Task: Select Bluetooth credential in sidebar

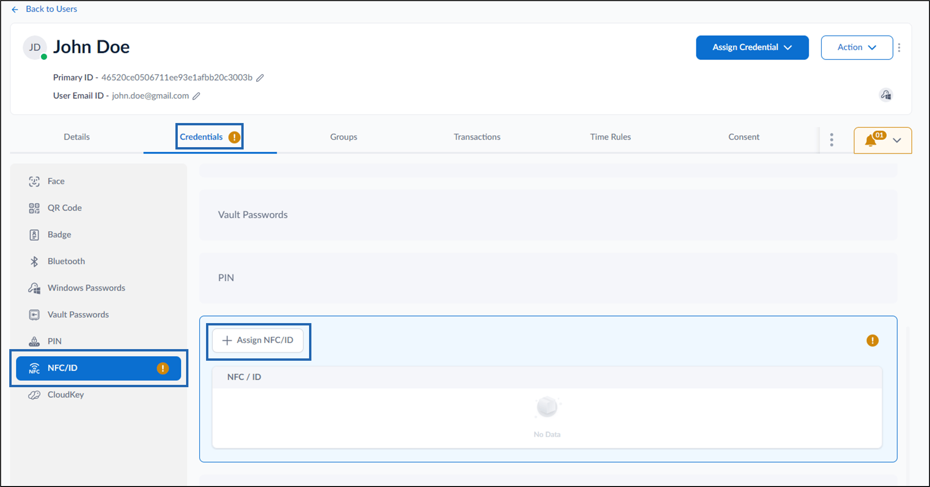Action: (98, 261)
